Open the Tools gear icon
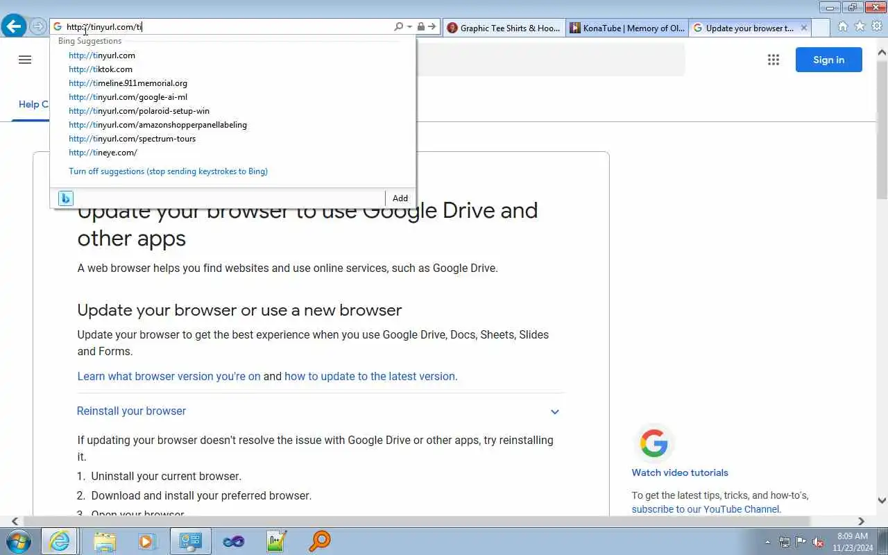This screenshot has height=555, width=888. 877,26
